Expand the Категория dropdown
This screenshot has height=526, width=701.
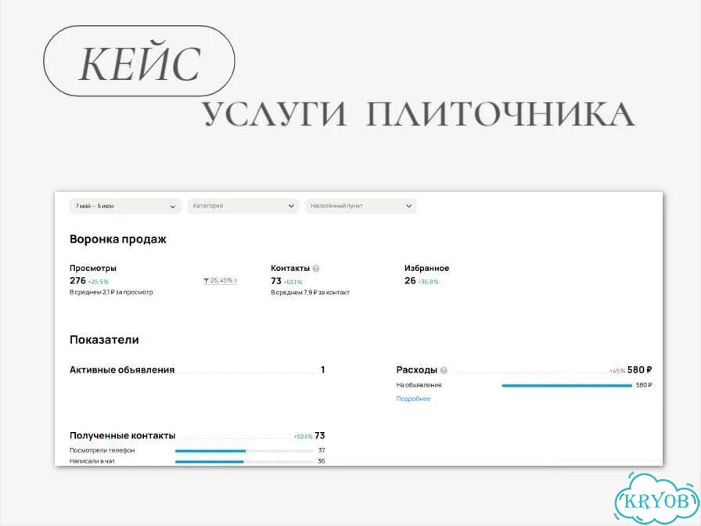point(243,206)
